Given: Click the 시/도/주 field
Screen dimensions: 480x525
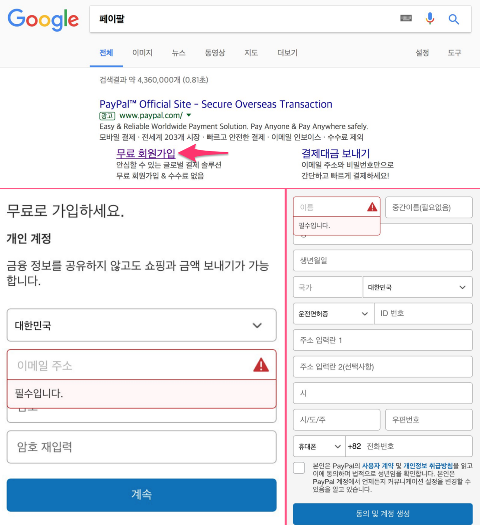Looking at the screenshot, I should pyautogui.click(x=337, y=420).
